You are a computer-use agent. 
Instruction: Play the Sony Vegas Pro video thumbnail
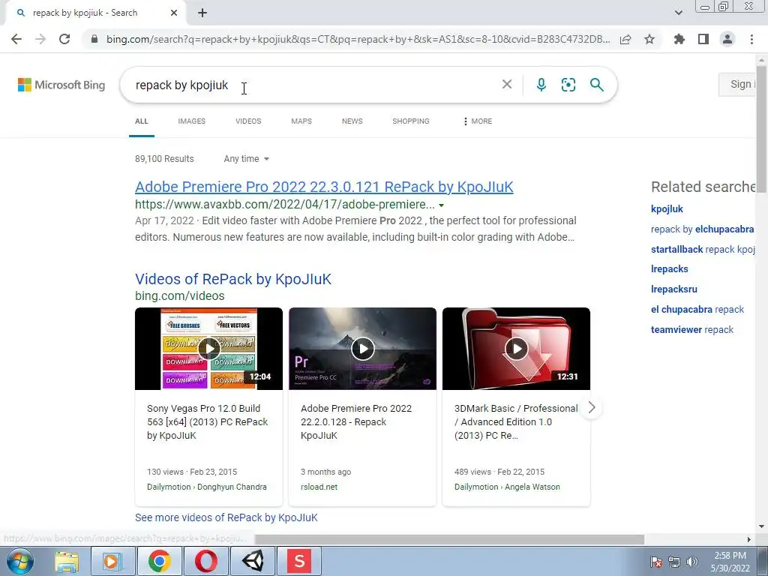tap(208, 349)
